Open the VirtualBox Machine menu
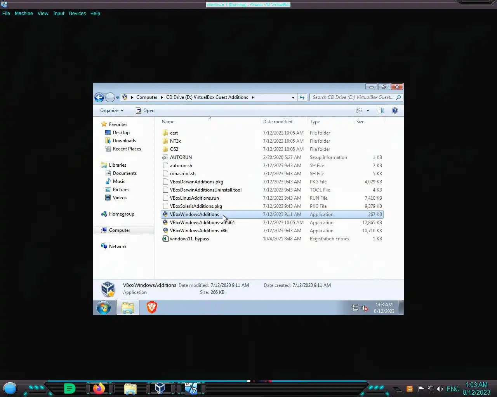Viewport: 497px width, 397px height. 24,14
